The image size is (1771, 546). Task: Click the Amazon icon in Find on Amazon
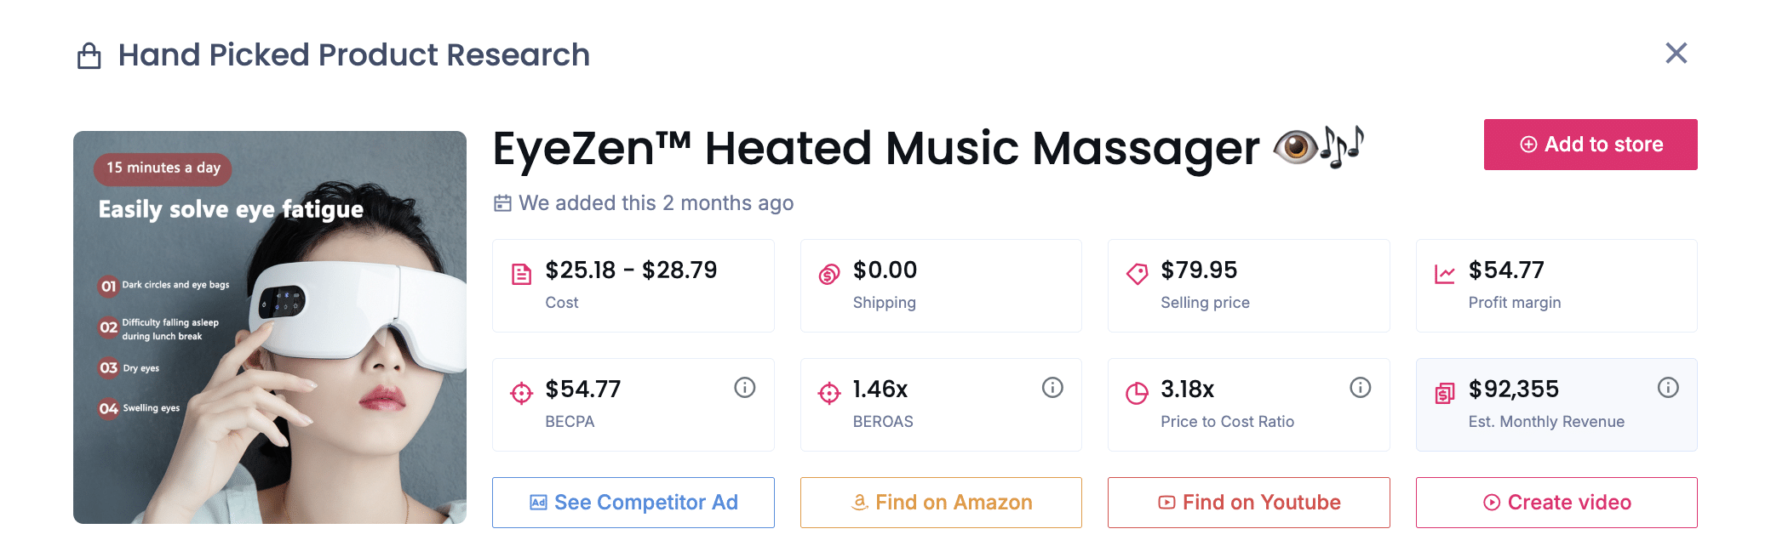click(x=859, y=502)
